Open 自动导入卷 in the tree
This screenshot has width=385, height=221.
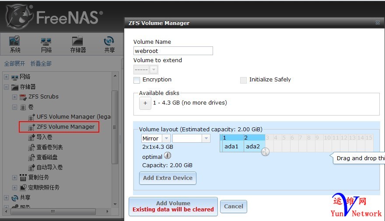coord(49,167)
